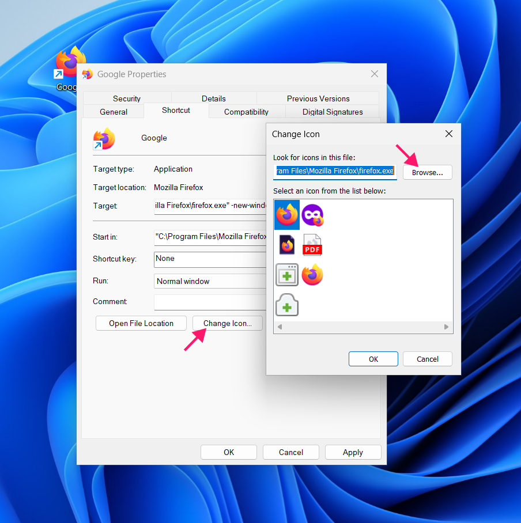
Task: Click the icon file path input field
Action: (335, 172)
